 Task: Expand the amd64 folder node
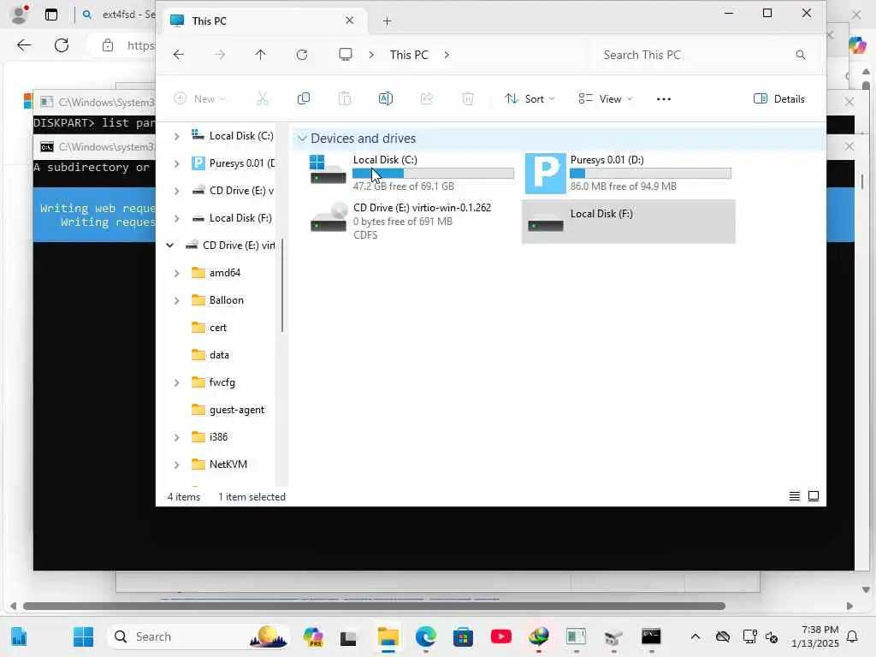176,273
